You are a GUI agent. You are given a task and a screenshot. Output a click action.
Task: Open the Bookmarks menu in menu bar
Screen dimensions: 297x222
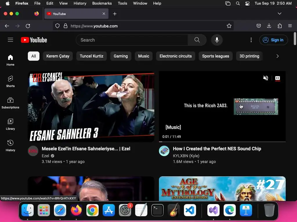coord(102,3)
